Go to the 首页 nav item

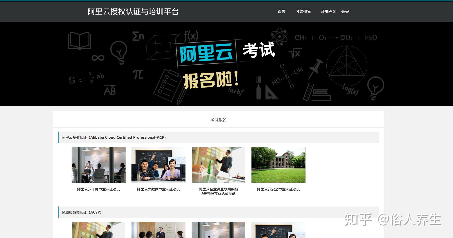point(281,11)
